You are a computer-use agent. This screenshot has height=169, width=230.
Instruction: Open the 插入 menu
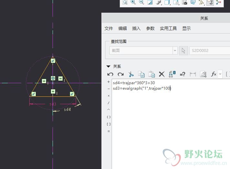point(136,28)
